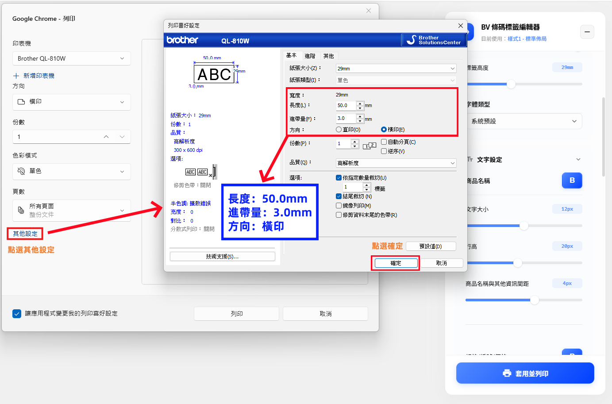The height and width of the screenshot is (404, 612).
Task: Select the portrait (直印) orientation radio
Action: 339,130
